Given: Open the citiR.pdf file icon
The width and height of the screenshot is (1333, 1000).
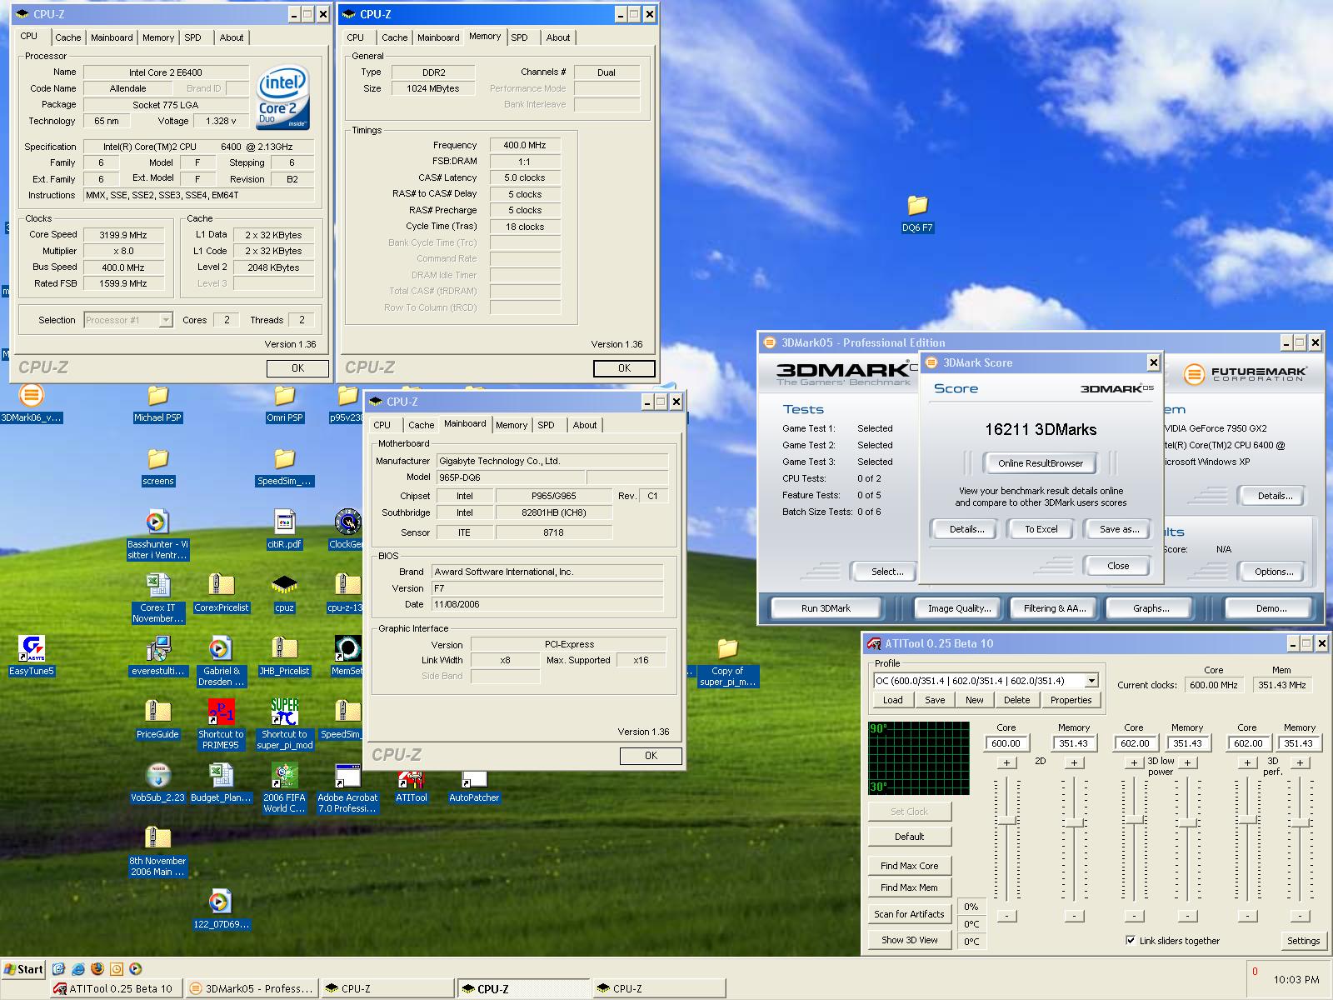Looking at the screenshot, I should [284, 522].
